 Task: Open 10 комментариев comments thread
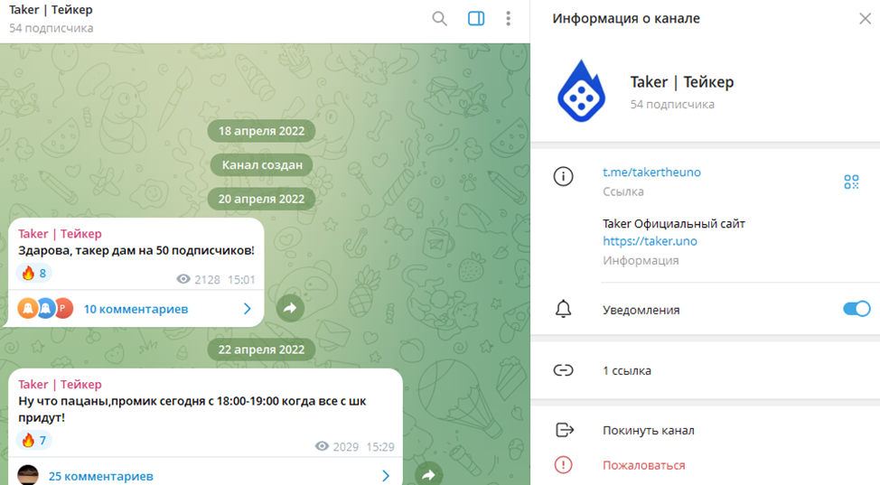[x=136, y=309]
